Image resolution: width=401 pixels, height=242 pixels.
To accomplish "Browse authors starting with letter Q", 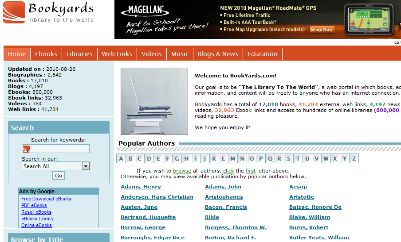I will click(x=270, y=158).
